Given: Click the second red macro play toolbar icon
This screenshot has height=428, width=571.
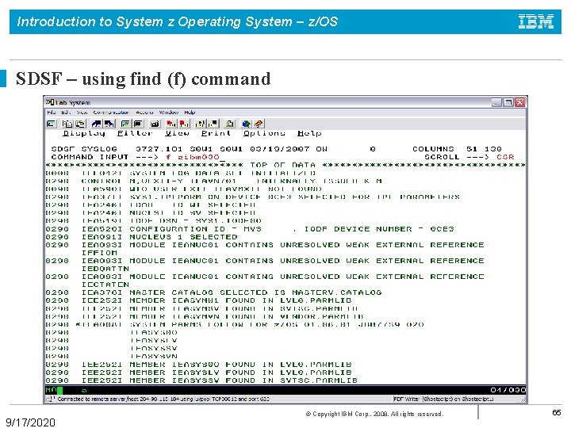Looking at the screenshot, I should pyautogui.click(x=184, y=124).
